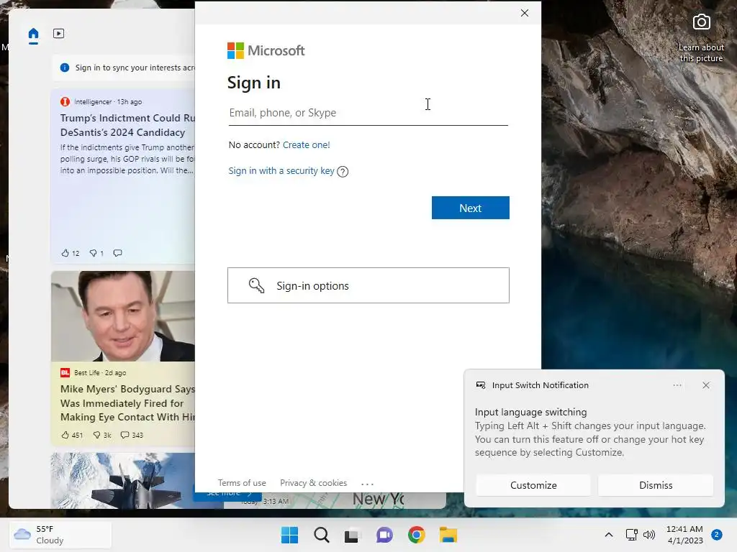
Task: Open Privacy & cookies link
Action: click(314, 483)
